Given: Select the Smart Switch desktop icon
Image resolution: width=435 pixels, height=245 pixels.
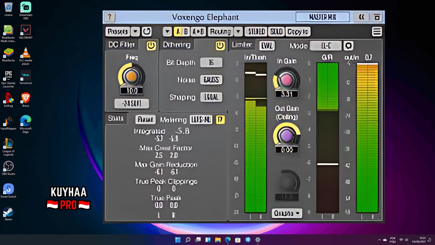Looking at the screenshot, I should click(x=8, y=191).
